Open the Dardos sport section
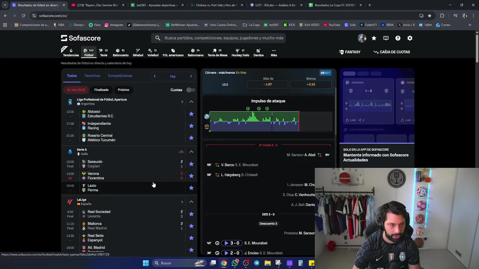Screen dimensions: 479x269 coord(258,52)
